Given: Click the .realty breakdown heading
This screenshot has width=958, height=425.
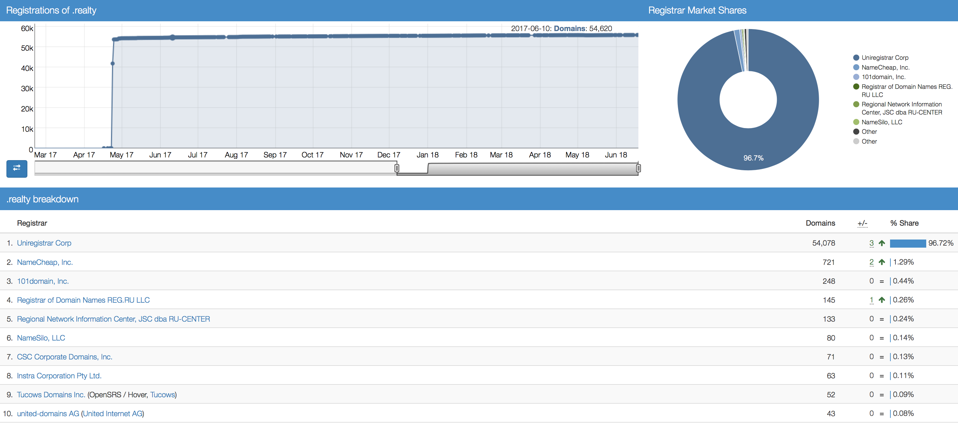Looking at the screenshot, I should [x=42, y=199].
